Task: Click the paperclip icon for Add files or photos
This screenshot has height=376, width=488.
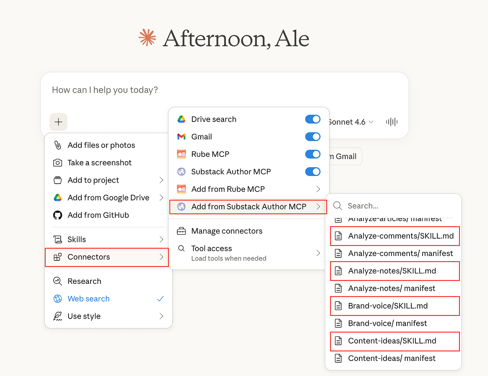Action: [58, 145]
